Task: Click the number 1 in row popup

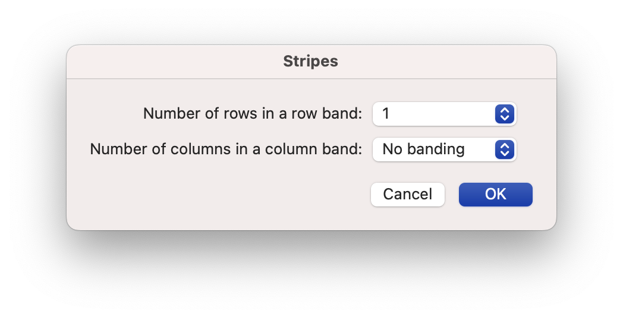Action: (386, 114)
